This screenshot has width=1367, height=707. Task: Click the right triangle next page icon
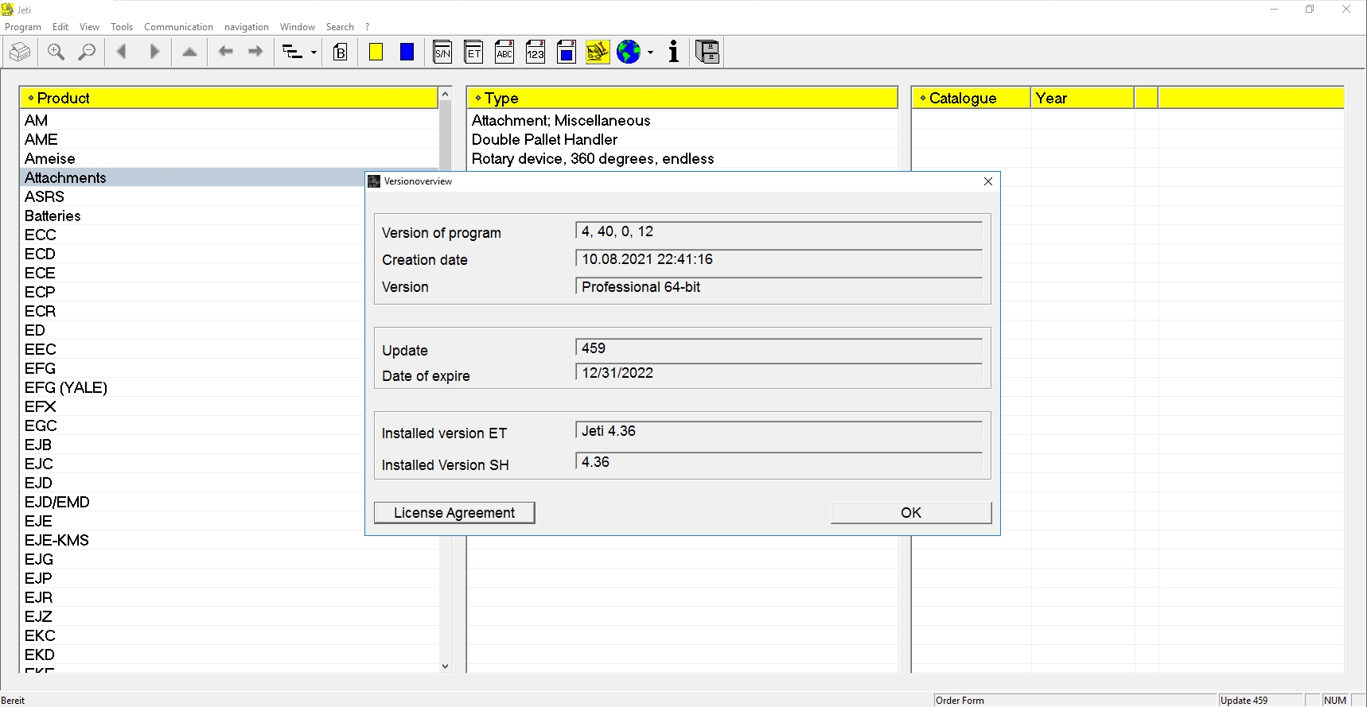click(154, 52)
